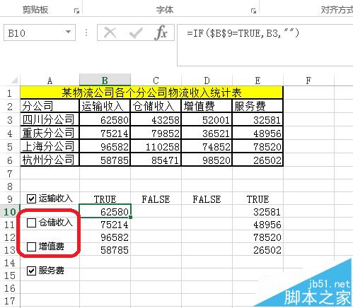Click the select-all corner triangle
The image size is (353, 308).
[x=14, y=81]
